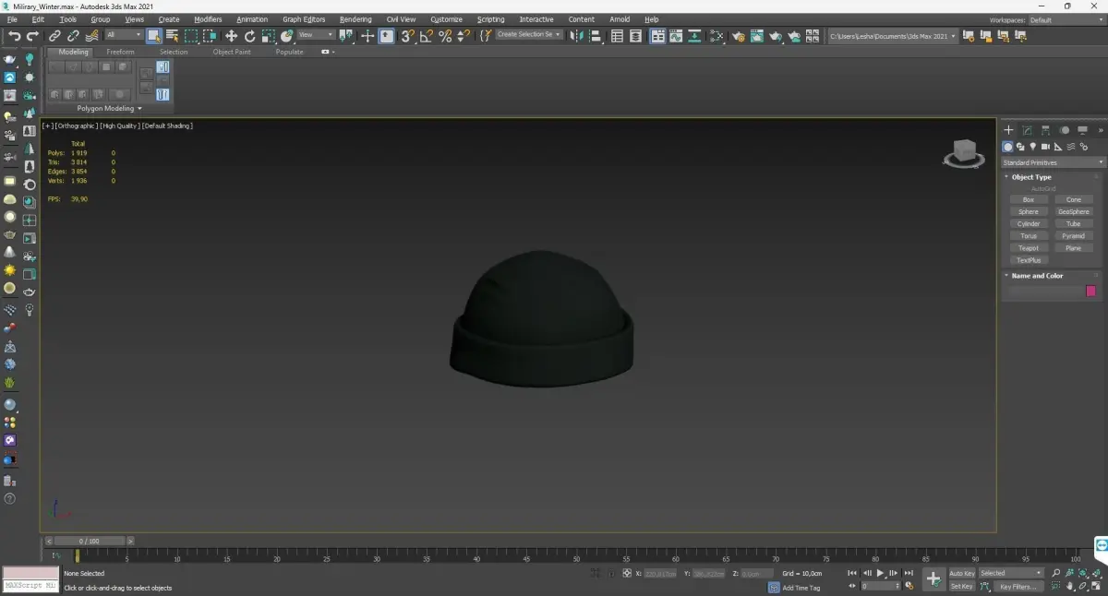This screenshot has height=596, width=1108.
Task: Choose the Rectangular Selection Region icon
Action: [x=191, y=36]
